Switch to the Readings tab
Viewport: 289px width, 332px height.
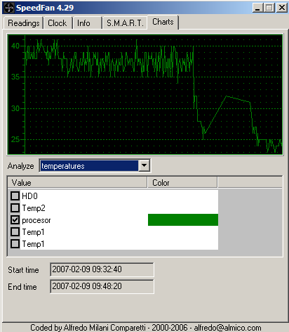tap(23, 23)
